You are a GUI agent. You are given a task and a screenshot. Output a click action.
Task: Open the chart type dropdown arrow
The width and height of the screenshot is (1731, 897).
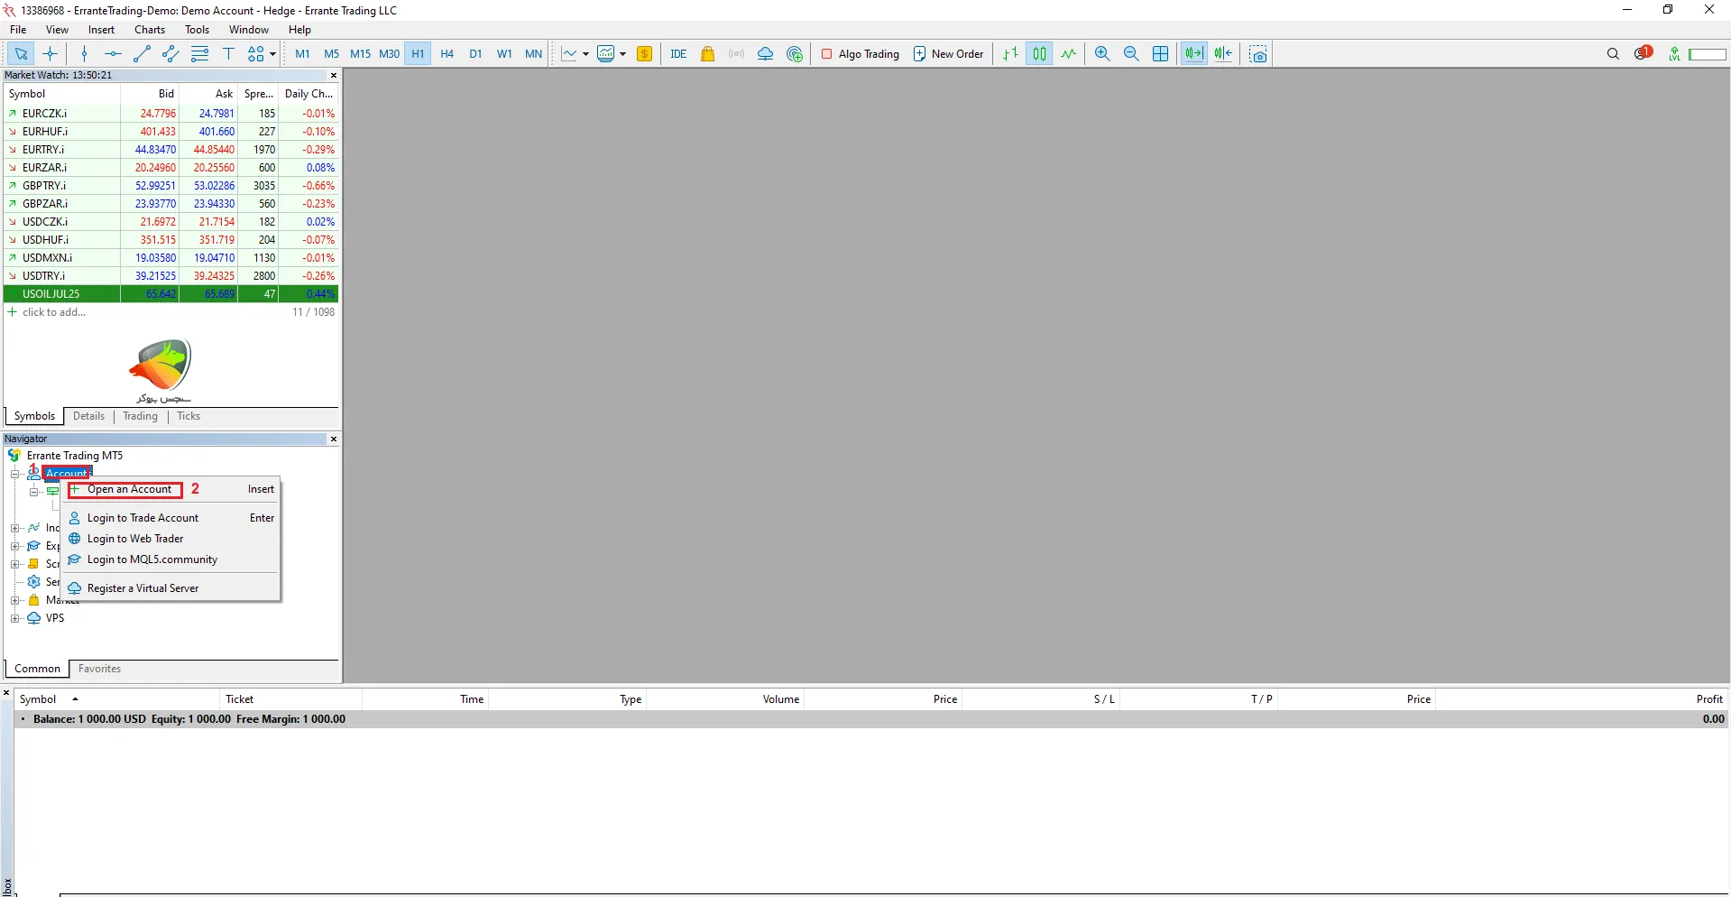(x=585, y=54)
